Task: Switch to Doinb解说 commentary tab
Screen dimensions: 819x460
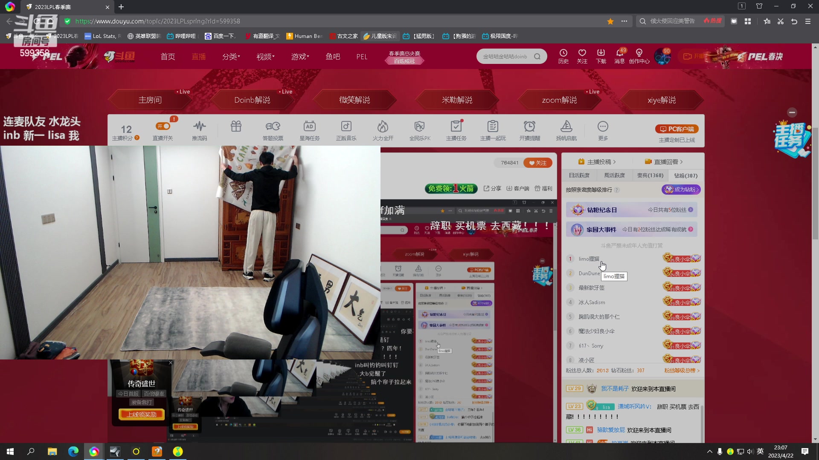Action: pos(252,100)
